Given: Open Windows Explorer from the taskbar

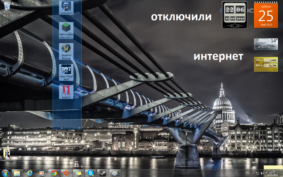Looking at the screenshot, I should click(x=17, y=173).
